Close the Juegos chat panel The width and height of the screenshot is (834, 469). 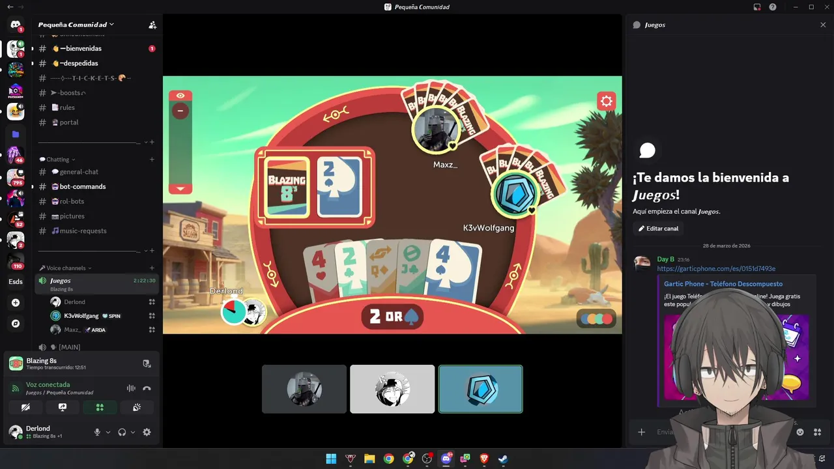pyautogui.click(x=823, y=25)
